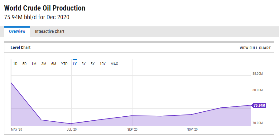Choose the 1M range option
This screenshot has height=139, width=279.
pos(34,64)
